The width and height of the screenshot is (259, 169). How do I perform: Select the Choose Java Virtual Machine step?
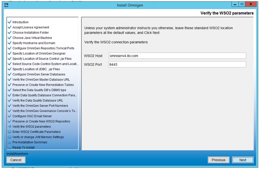tap(32, 38)
